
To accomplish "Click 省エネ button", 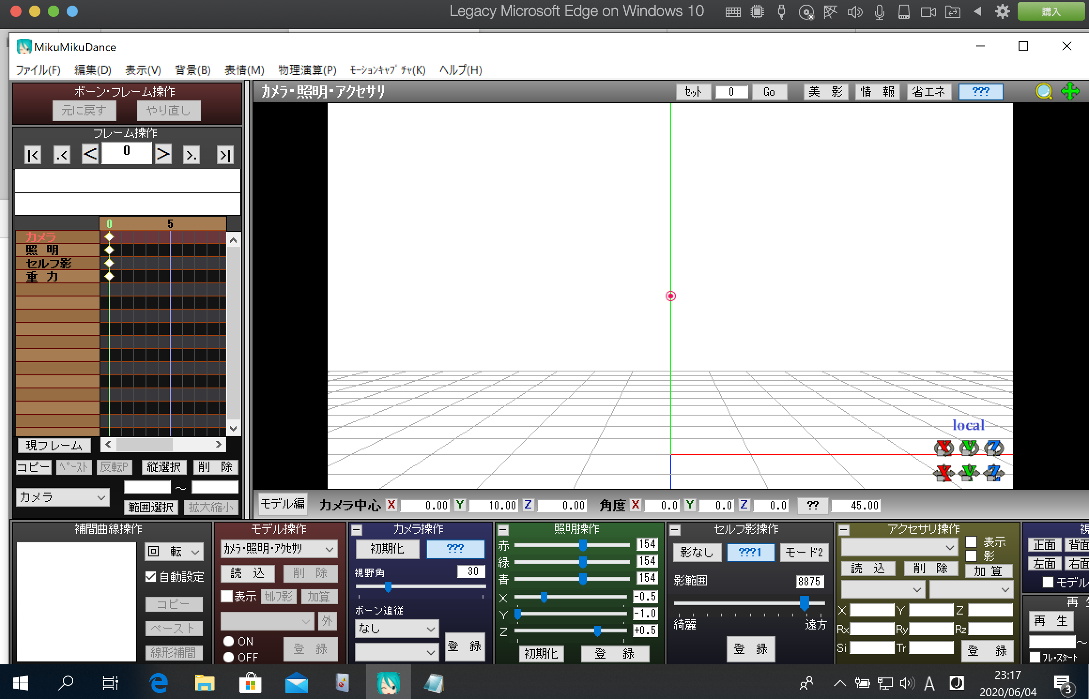I will 928,91.
